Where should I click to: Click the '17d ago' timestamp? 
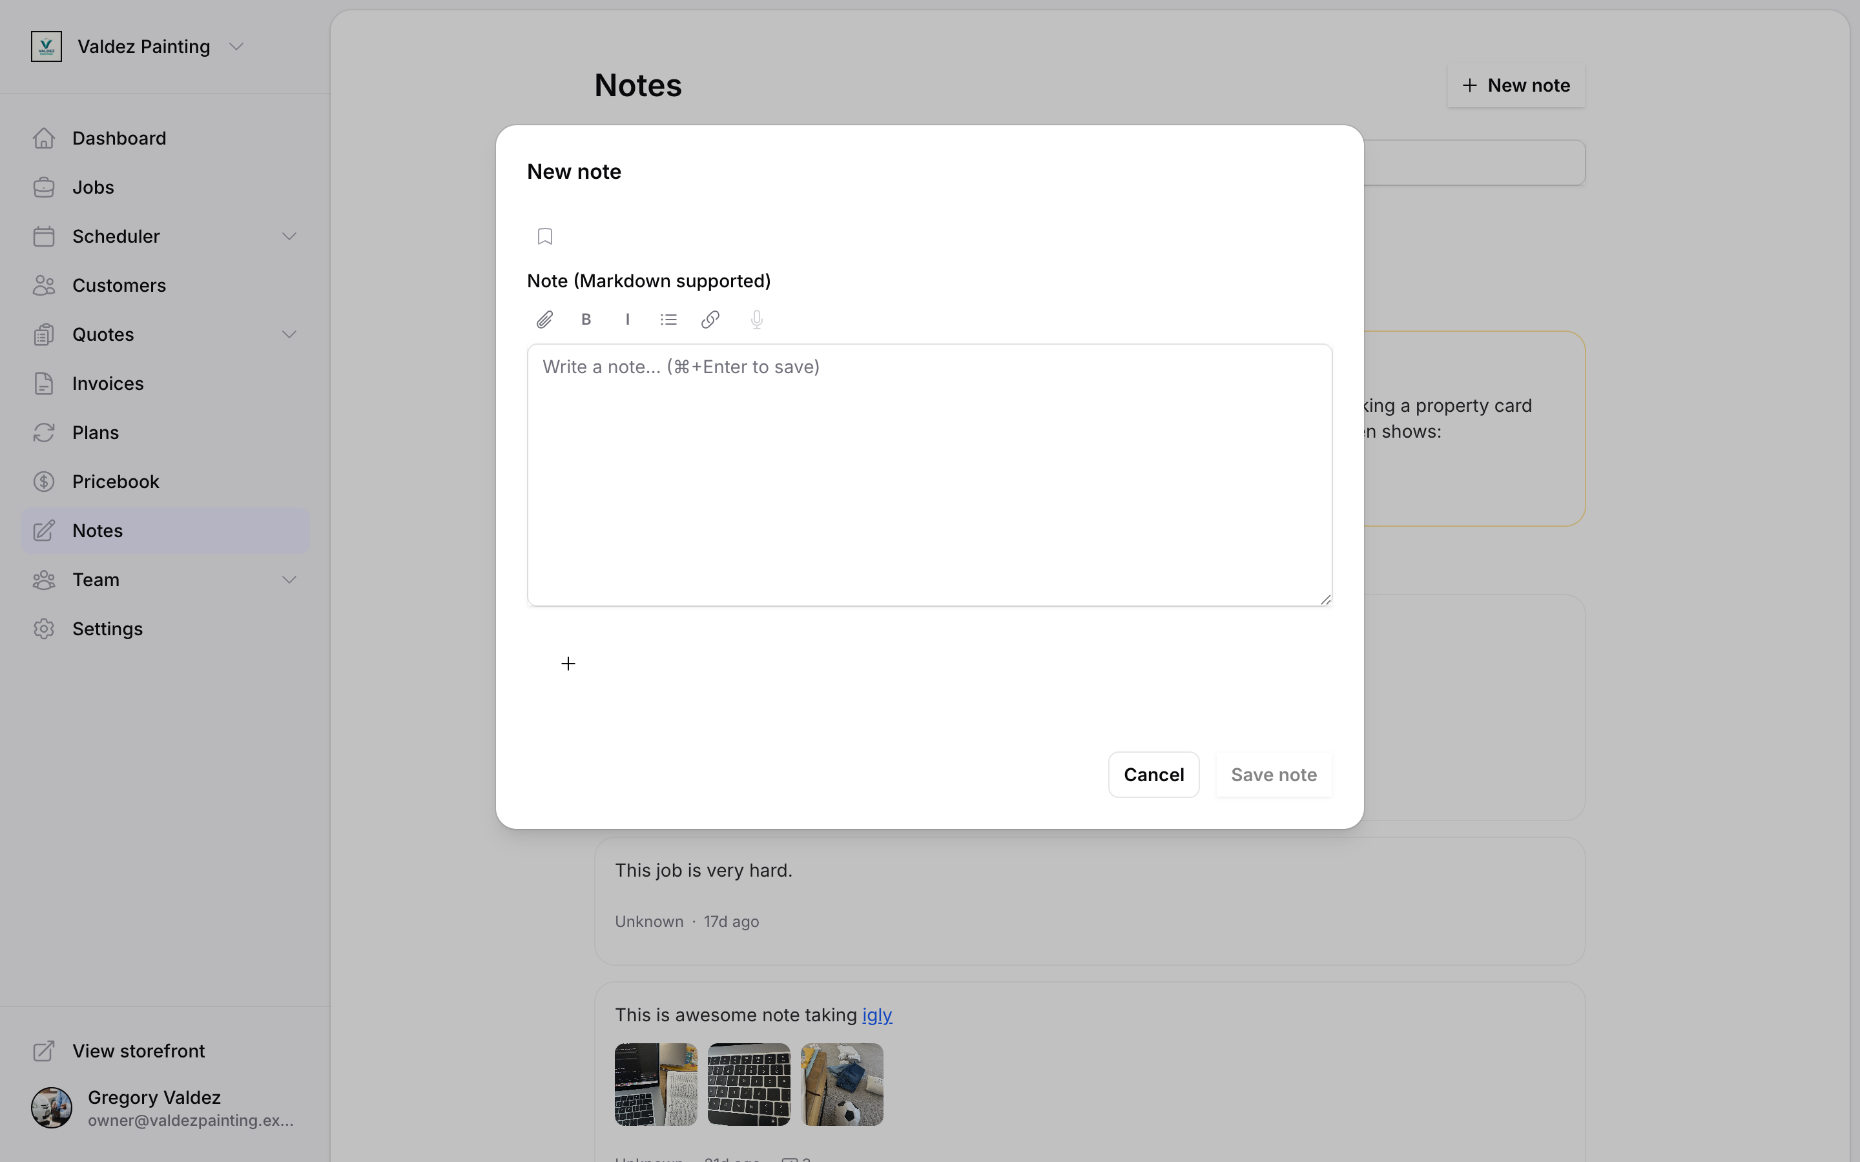click(731, 922)
